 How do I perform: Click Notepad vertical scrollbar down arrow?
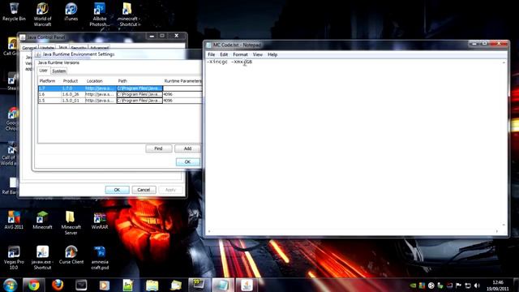[x=504, y=225]
